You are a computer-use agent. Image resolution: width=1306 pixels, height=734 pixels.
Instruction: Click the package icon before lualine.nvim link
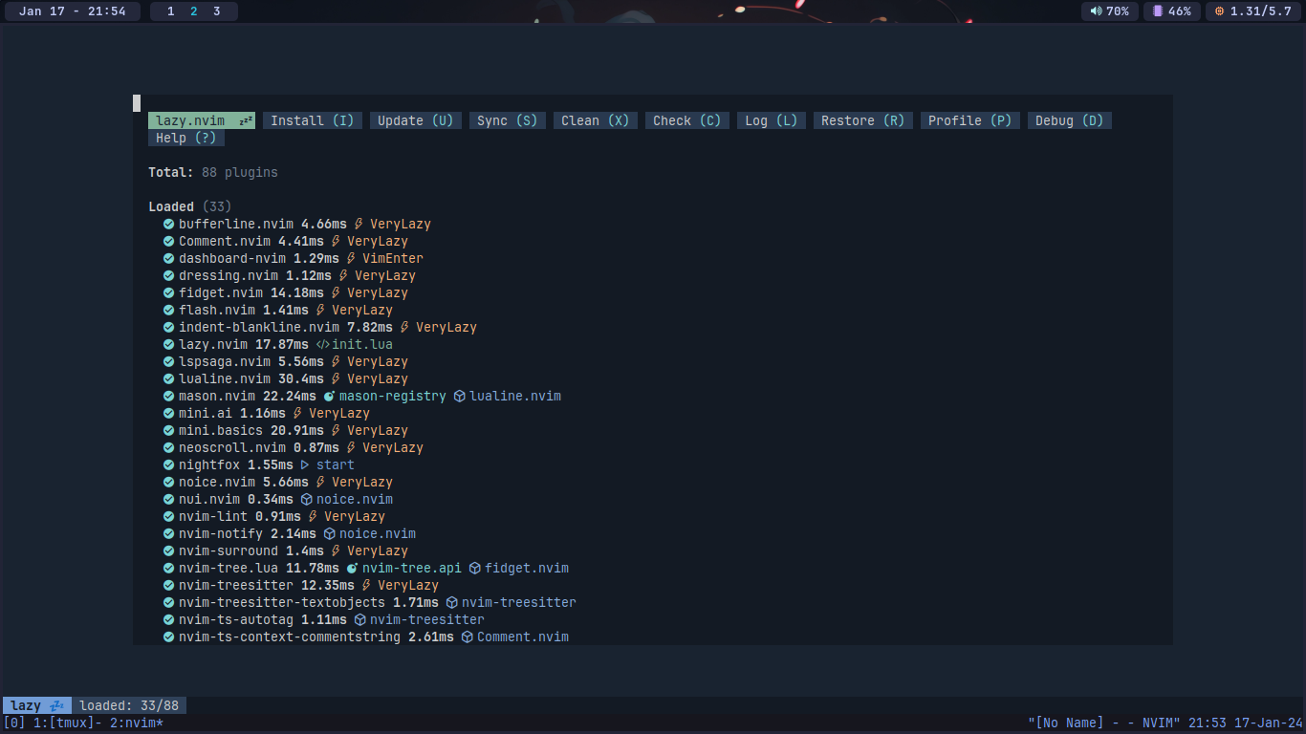coord(459,396)
